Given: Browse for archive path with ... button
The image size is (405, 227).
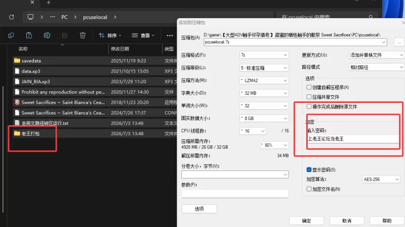Looking at the screenshot, I should point(399,42).
